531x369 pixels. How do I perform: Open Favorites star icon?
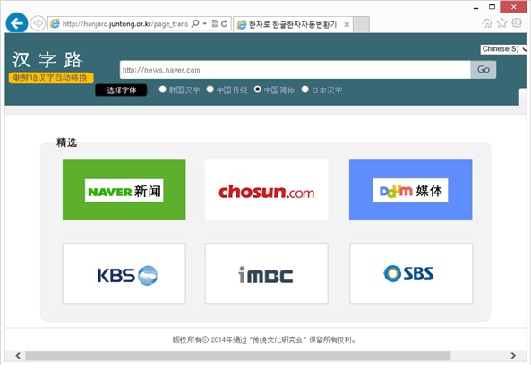(501, 23)
